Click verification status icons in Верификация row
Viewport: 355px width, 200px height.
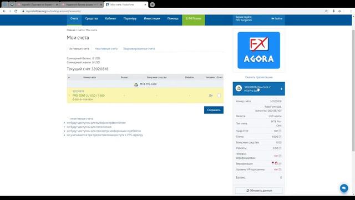click(x=275, y=163)
